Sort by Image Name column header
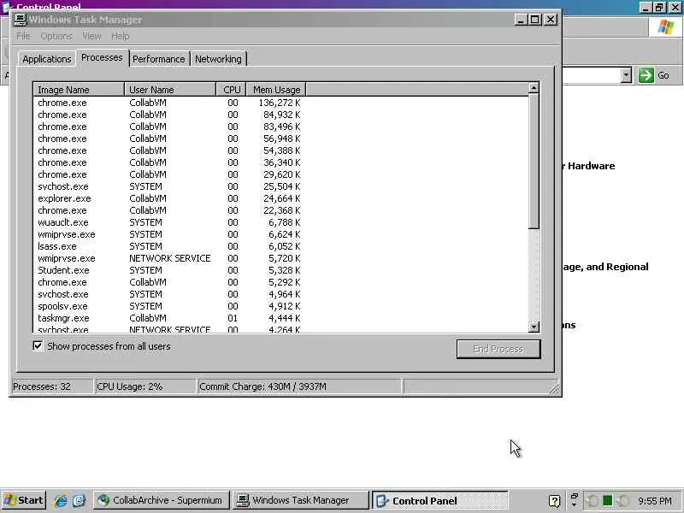 click(79, 90)
